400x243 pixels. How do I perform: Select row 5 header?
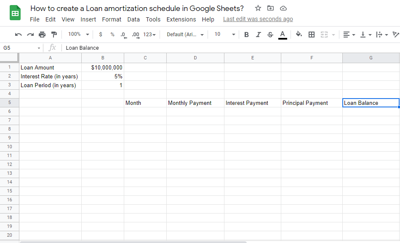(9, 103)
